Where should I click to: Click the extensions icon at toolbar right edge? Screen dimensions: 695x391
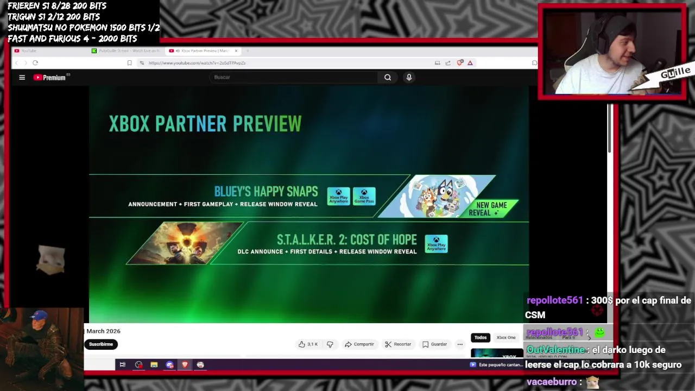click(x=534, y=63)
